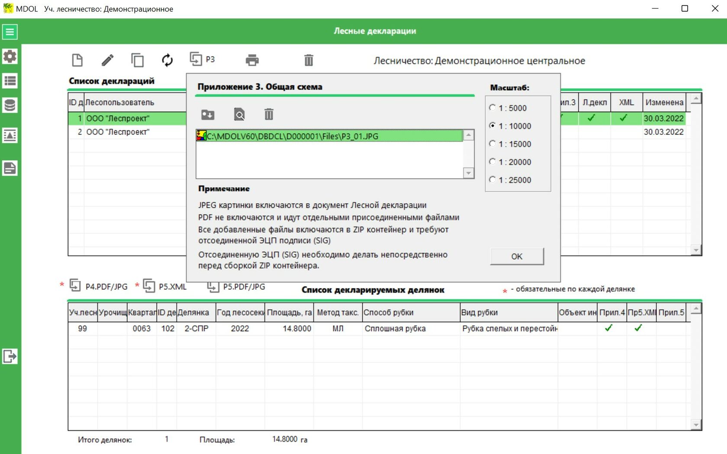The width and height of the screenshot is (727, 454).
Task: Click the exit icon in sidebar
Action: 10,356
